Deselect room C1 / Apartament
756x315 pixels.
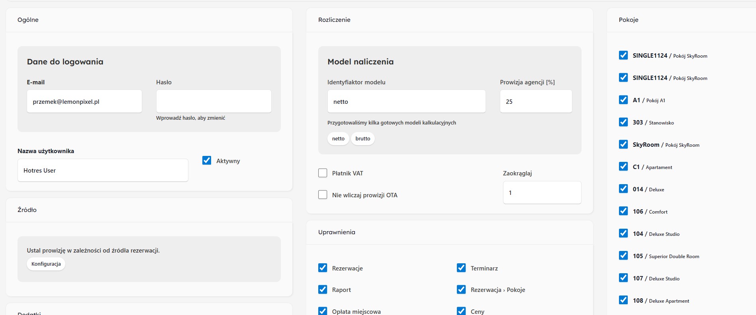click(623, 167)
